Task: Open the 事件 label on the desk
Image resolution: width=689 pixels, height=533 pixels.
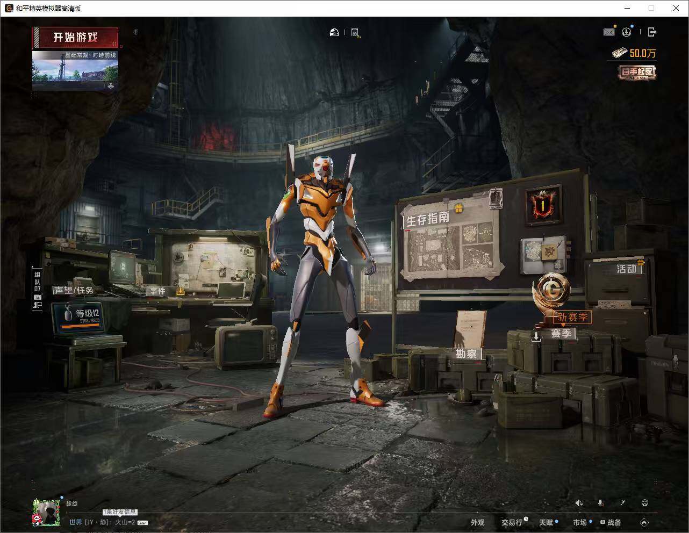Action: pos(157,291)
